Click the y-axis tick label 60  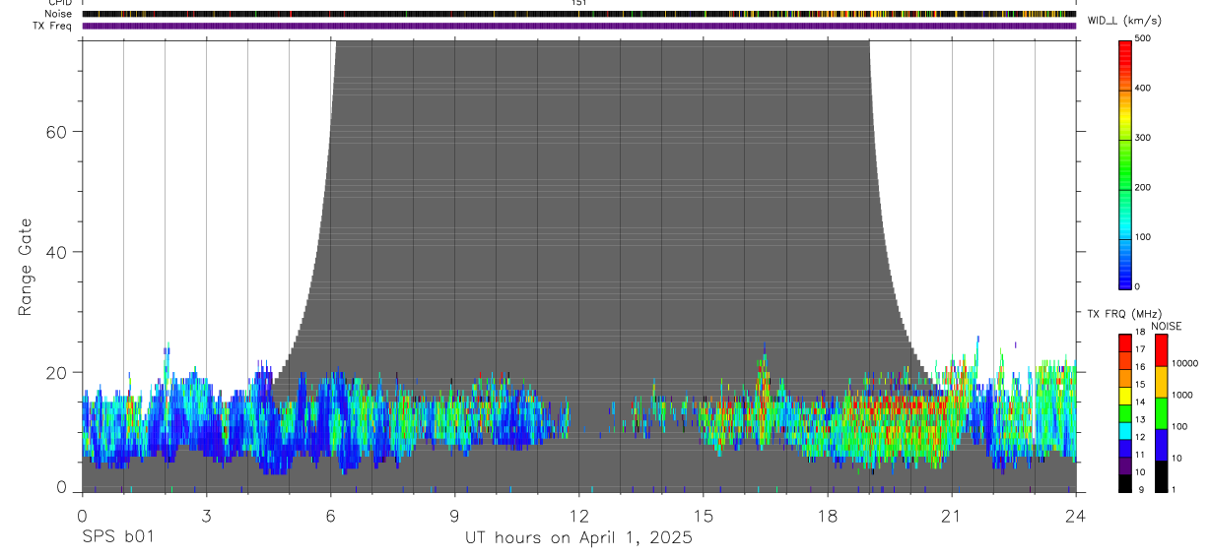(56, 132)
